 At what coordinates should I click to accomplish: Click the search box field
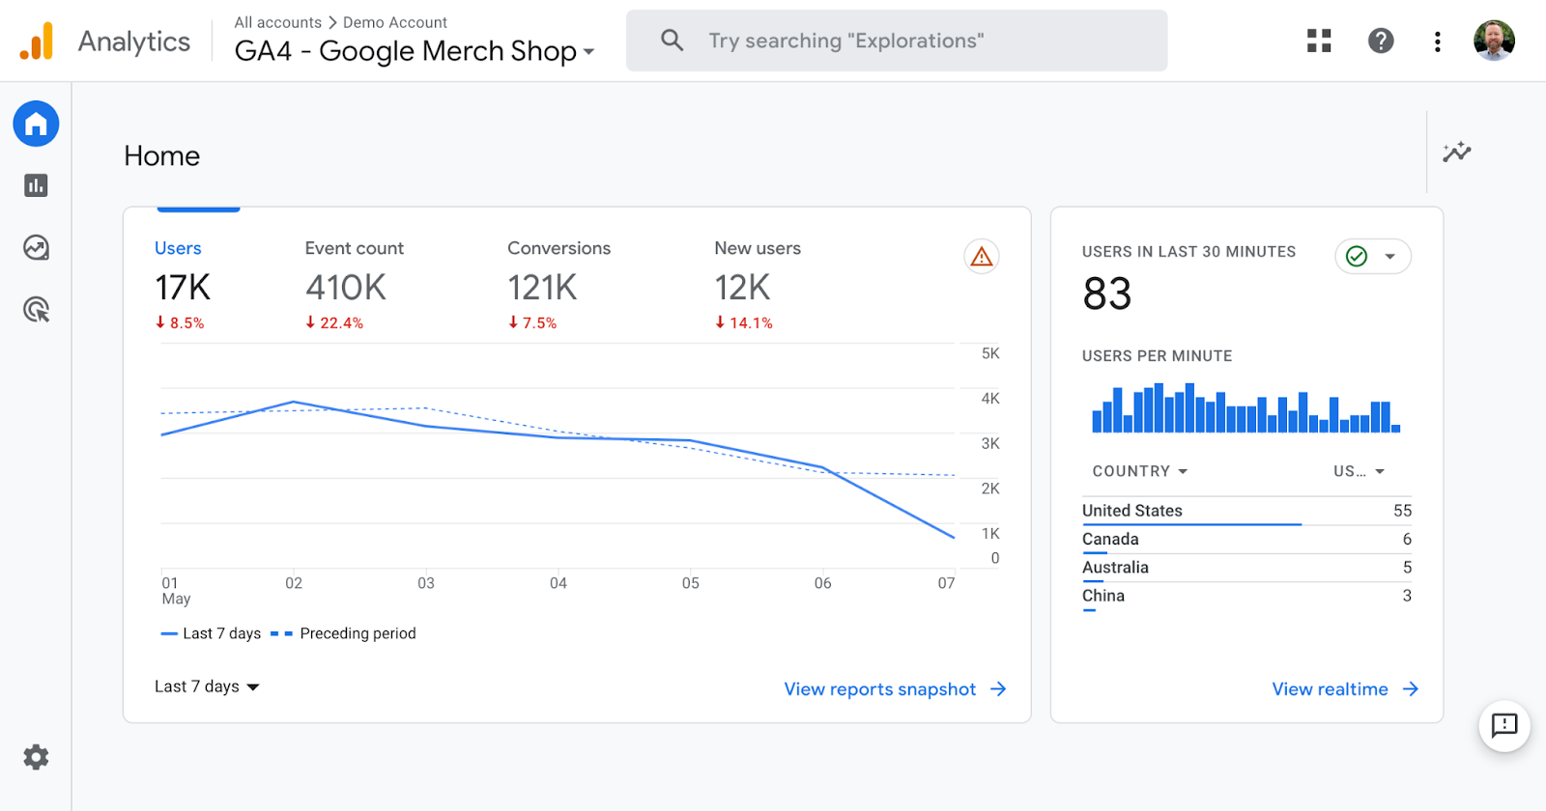tap(896, 41)
